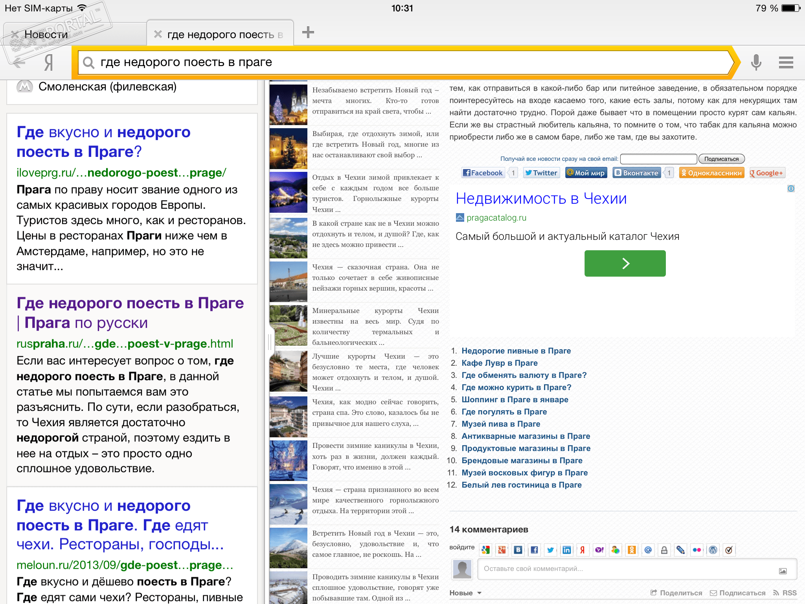Sign in with Flickr icon
Viewport: 805px width, 604px height.
coord(697,550)
